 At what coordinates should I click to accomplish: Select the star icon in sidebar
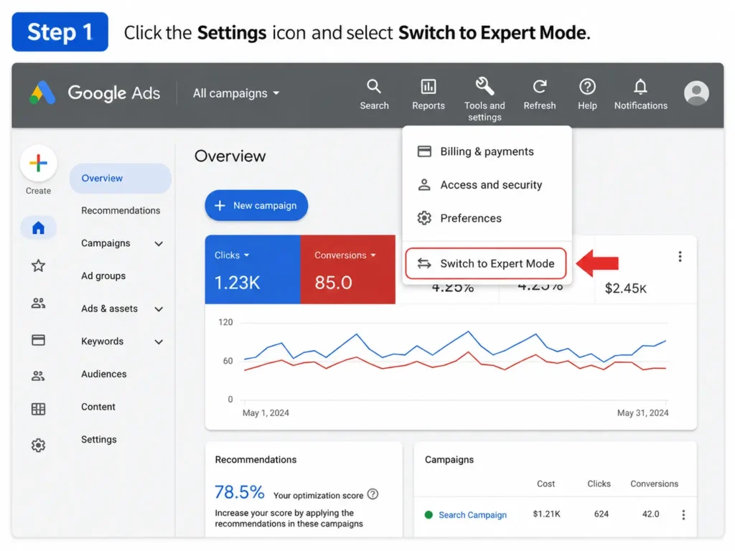point(39,265)
